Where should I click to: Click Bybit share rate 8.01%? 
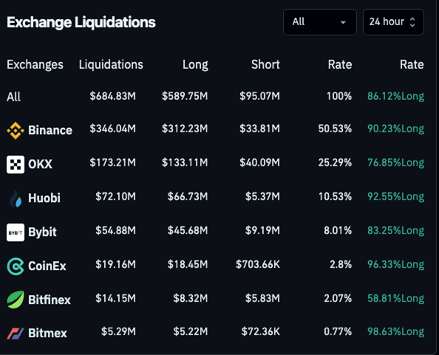pos(338,231)
